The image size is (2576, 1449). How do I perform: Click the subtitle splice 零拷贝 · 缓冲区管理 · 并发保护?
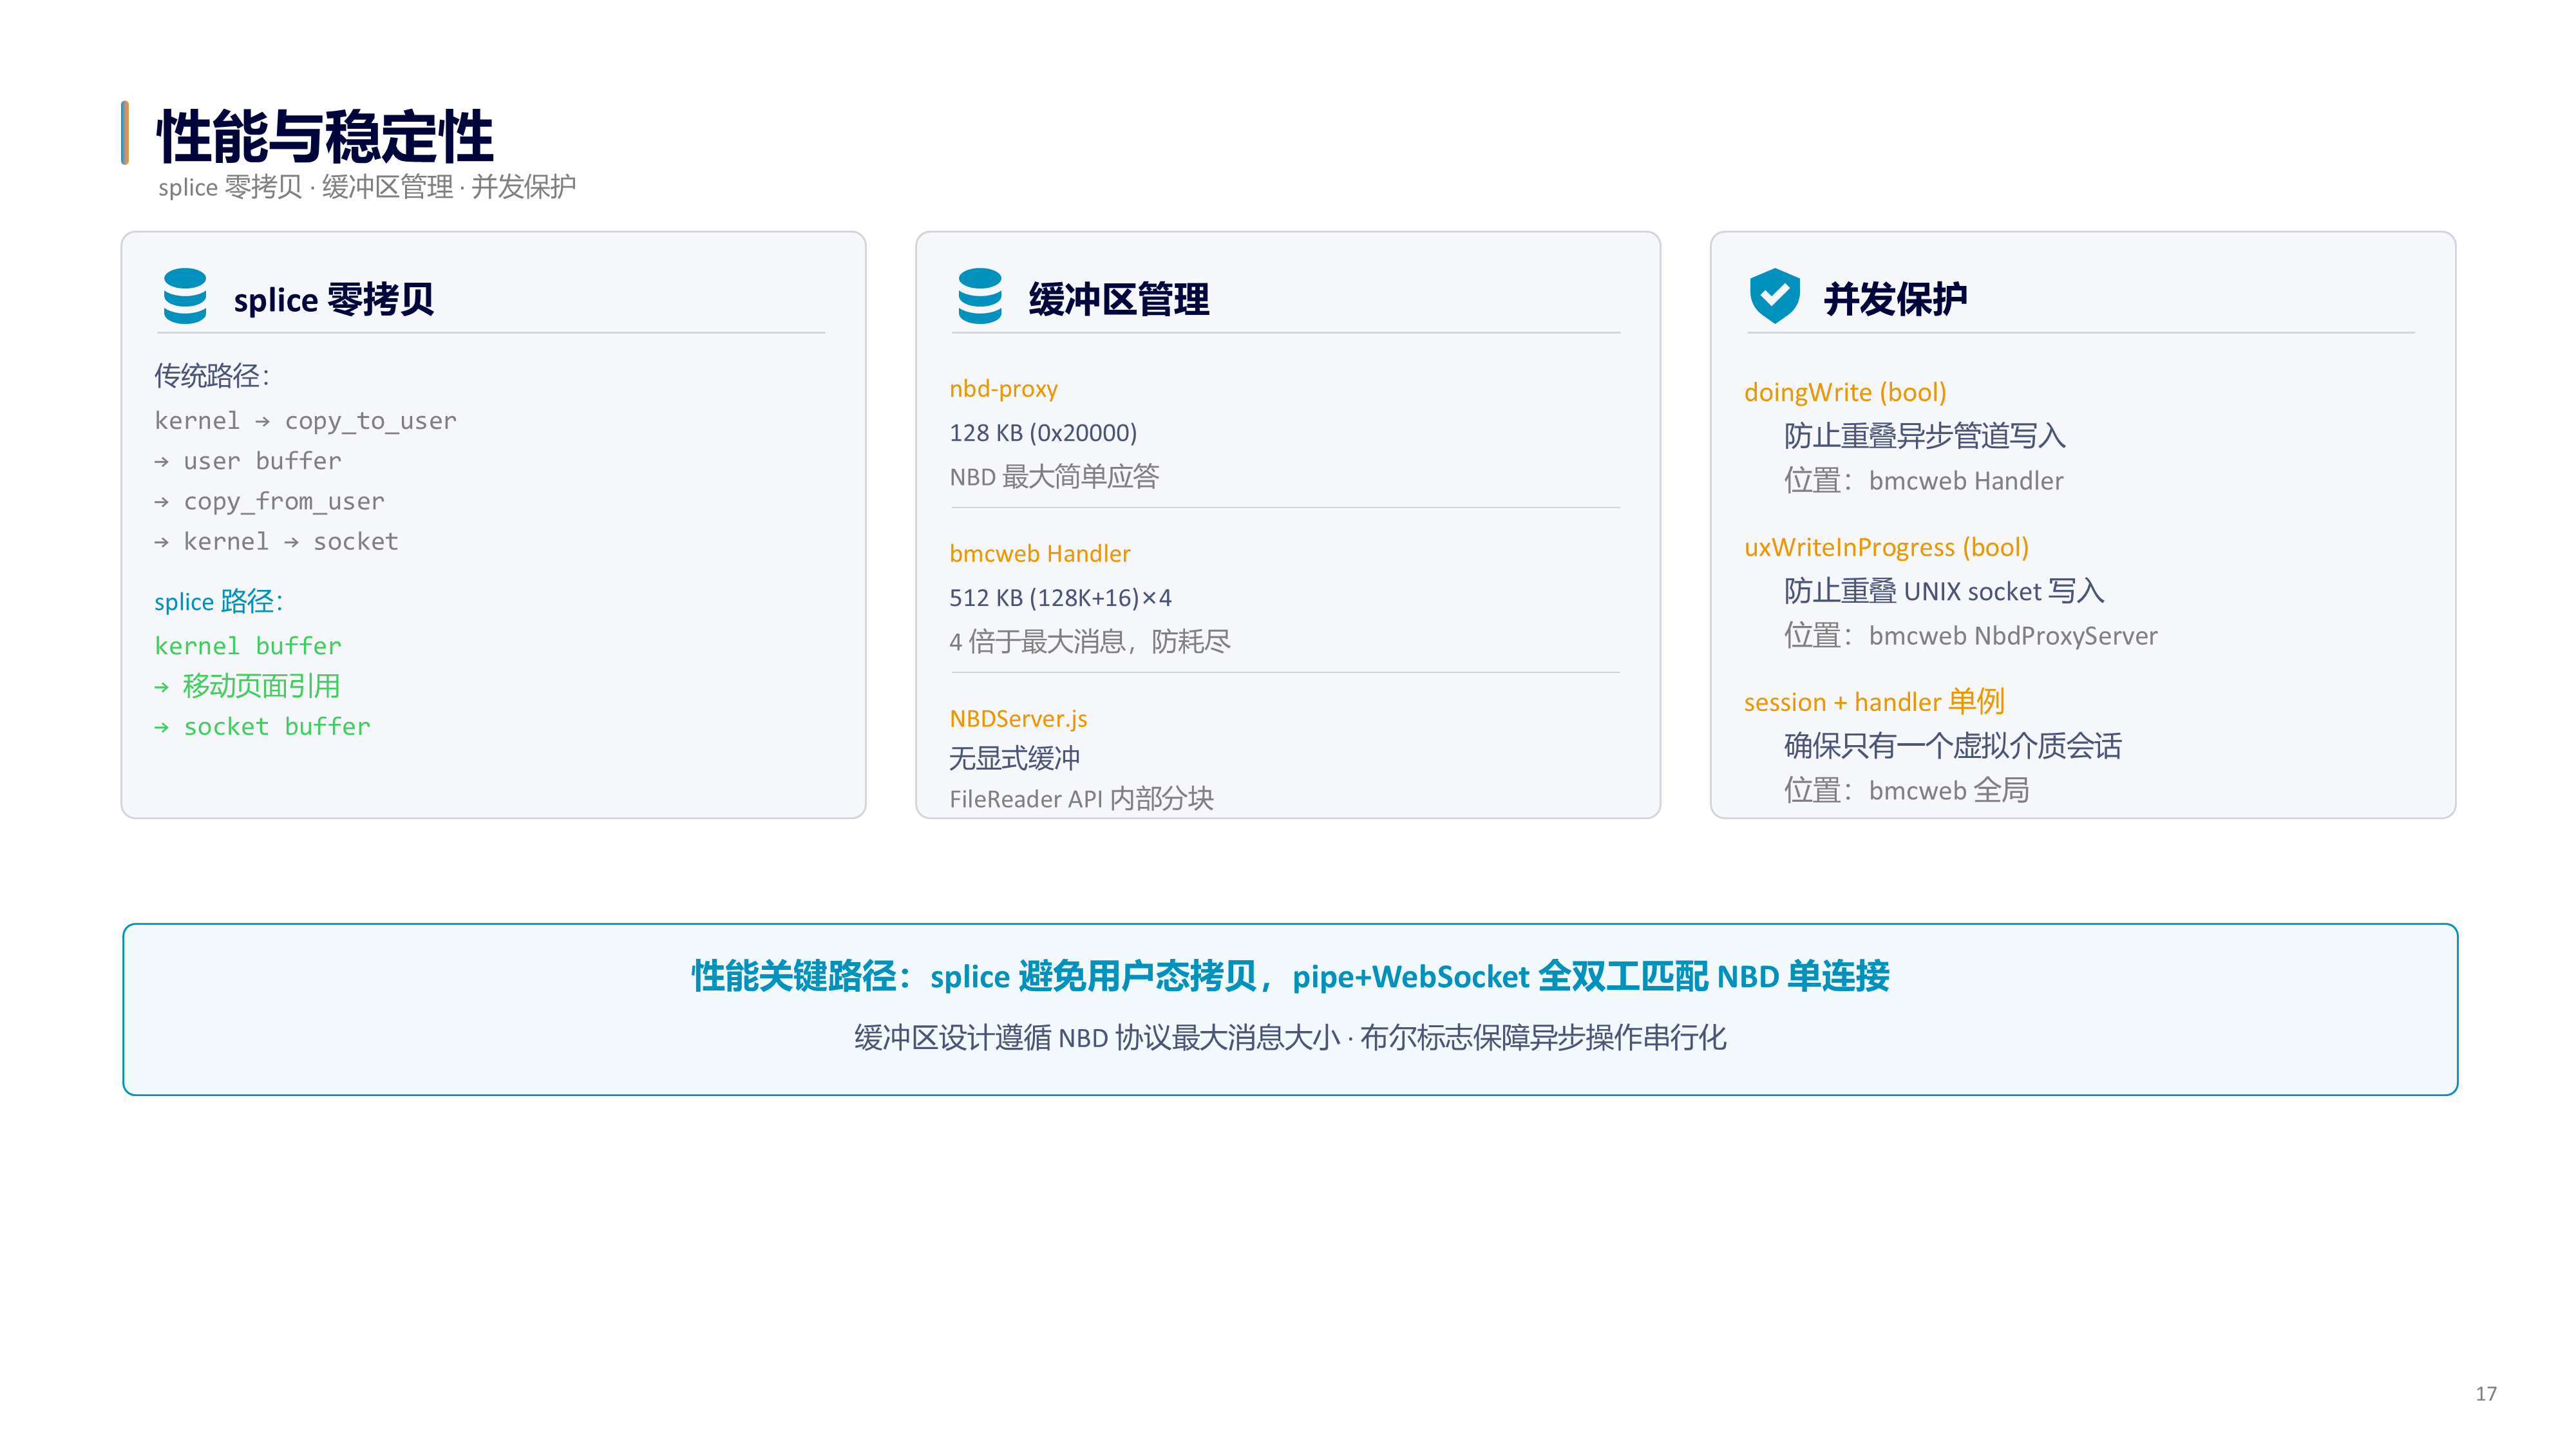click(x=367, y=187)
